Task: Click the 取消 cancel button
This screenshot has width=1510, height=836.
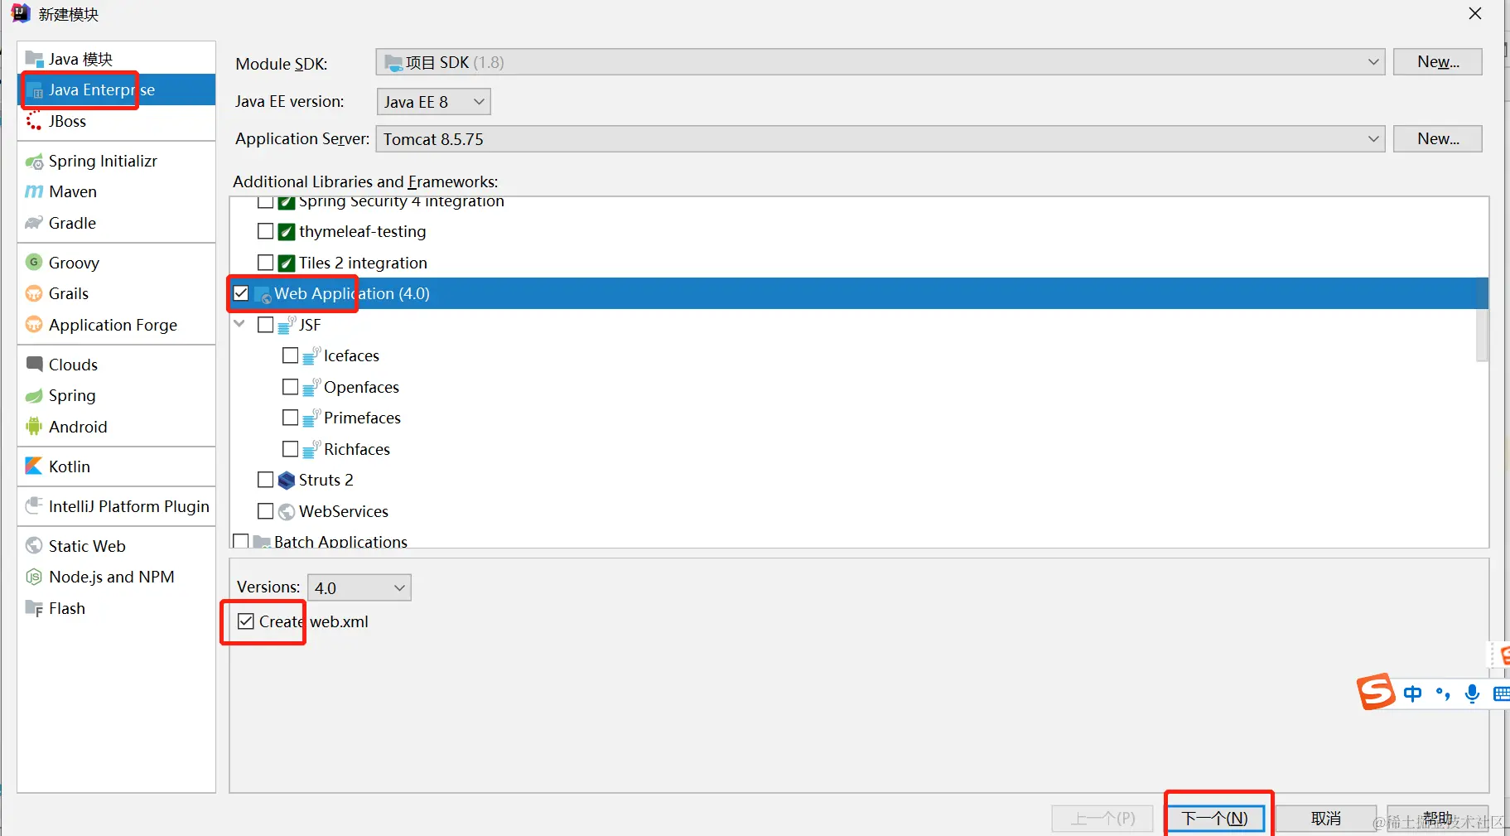Action: pyautogui.click(x=1326, y=819)
